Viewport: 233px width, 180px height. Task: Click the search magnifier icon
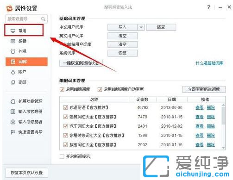(43, 19)
